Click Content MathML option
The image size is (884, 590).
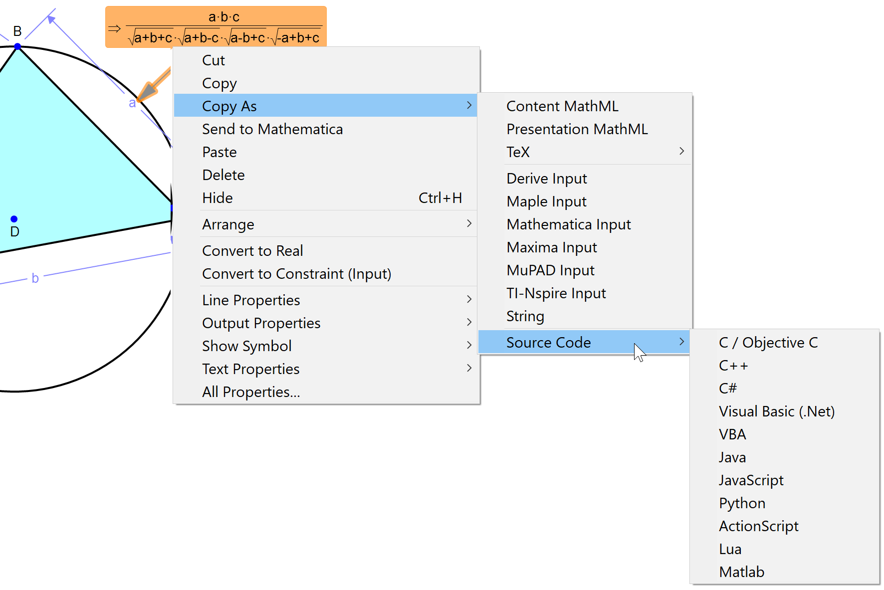coord(562,106)
